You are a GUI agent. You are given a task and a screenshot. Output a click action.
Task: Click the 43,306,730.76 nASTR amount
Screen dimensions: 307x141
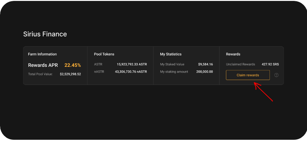131,72
